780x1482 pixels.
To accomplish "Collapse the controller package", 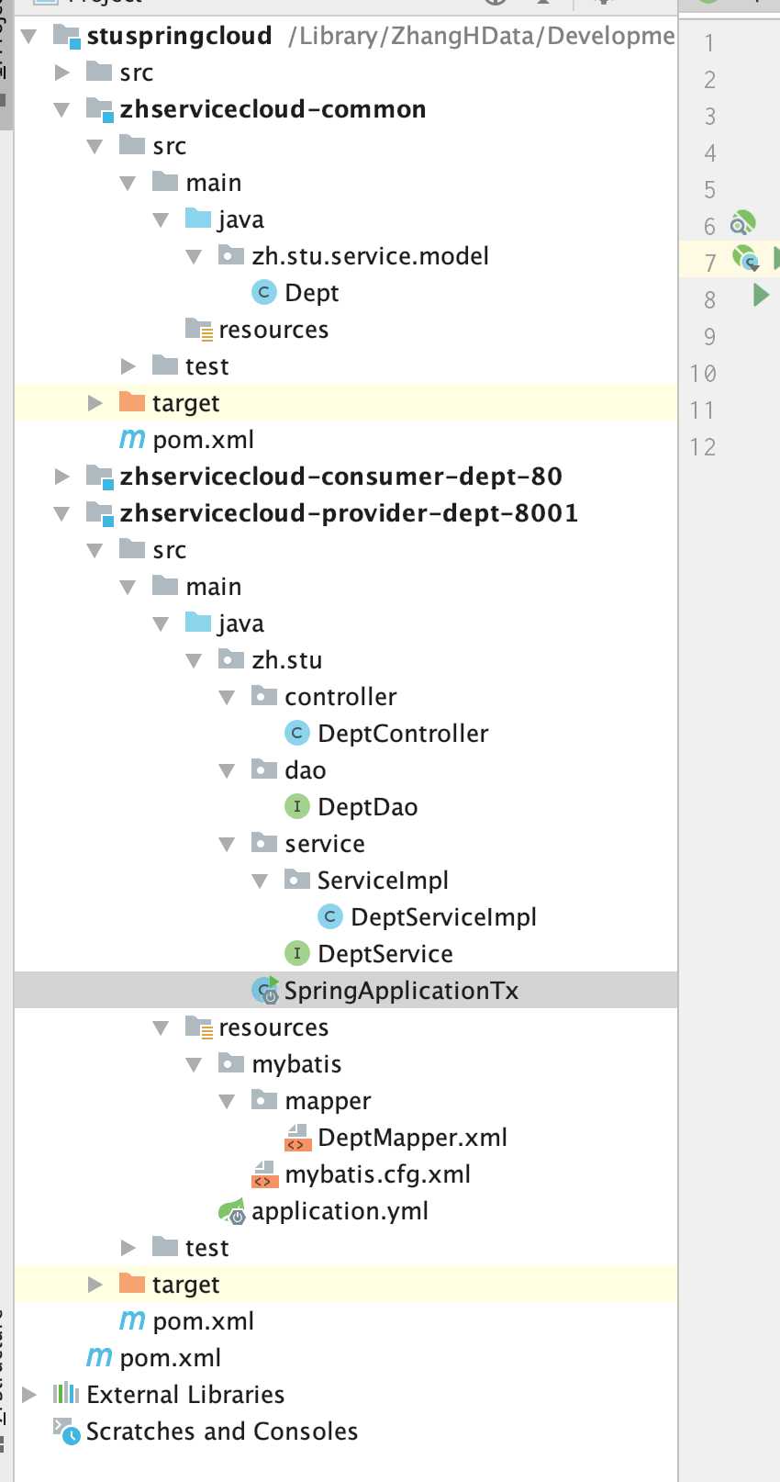I will click(227, 698).
